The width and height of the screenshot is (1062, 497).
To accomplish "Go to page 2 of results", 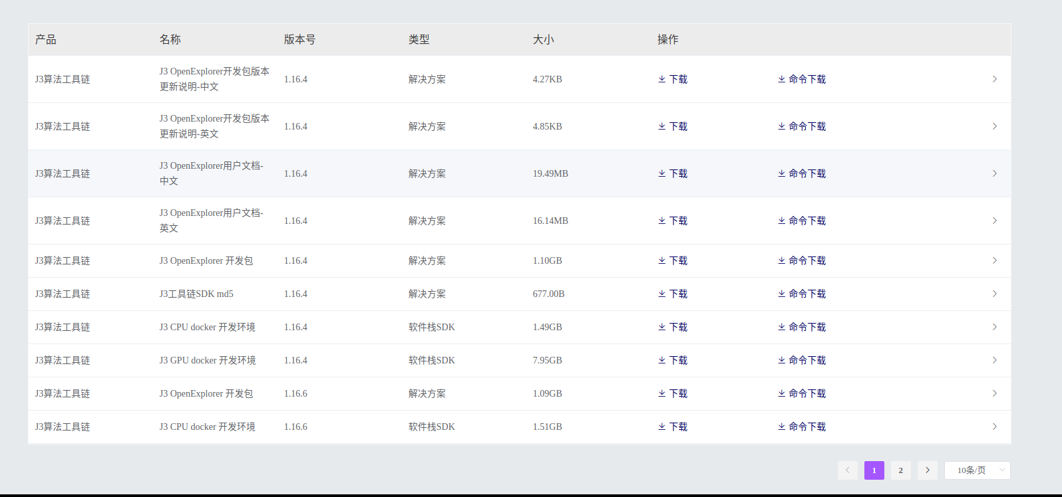I will [x=900, y=470].
